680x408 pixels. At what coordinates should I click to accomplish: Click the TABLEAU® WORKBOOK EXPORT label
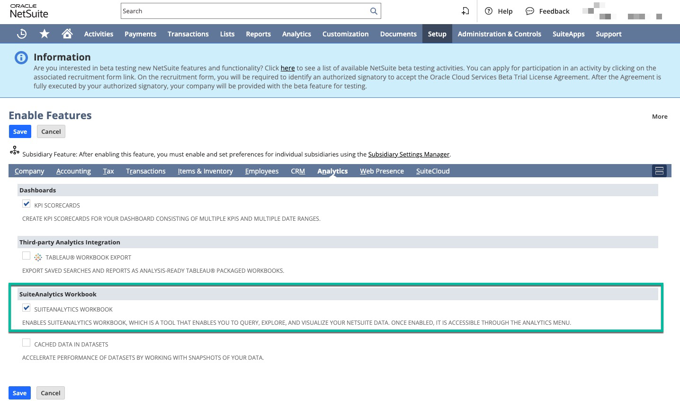(x=88, y=257)
